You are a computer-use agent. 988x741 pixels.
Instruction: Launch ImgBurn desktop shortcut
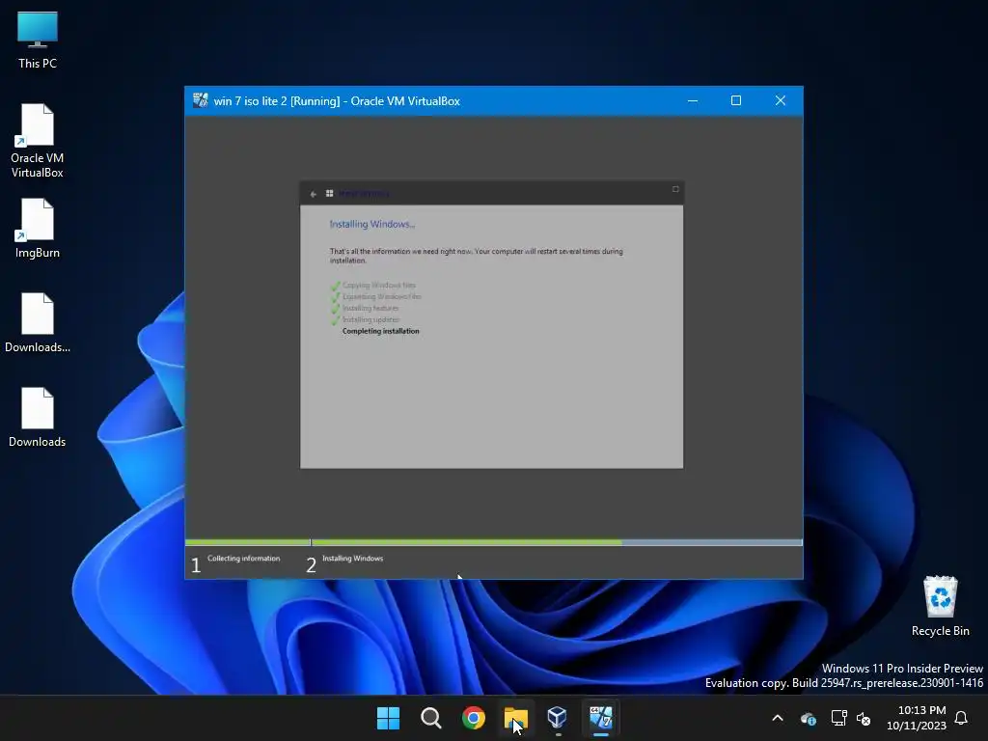point(38,229)
